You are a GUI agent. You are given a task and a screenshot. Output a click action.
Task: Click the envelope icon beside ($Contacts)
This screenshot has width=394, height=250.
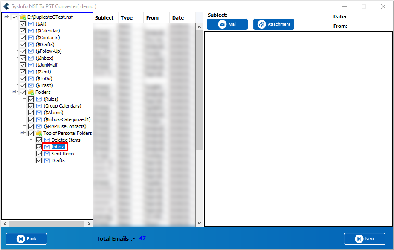[31, 38]
